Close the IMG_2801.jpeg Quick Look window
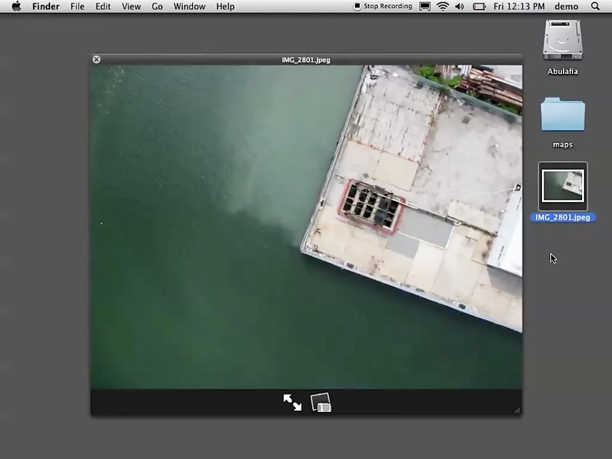The width and height of the screenshot is (612, 459). tap(97, 60)
